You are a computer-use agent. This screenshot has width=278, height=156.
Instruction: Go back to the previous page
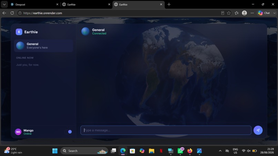click(4, 13)
